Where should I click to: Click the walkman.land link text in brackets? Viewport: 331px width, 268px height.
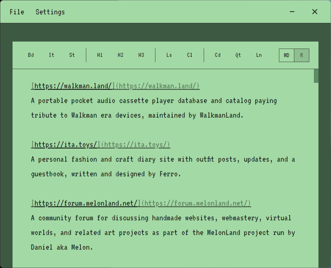click(x=73, y=86)
